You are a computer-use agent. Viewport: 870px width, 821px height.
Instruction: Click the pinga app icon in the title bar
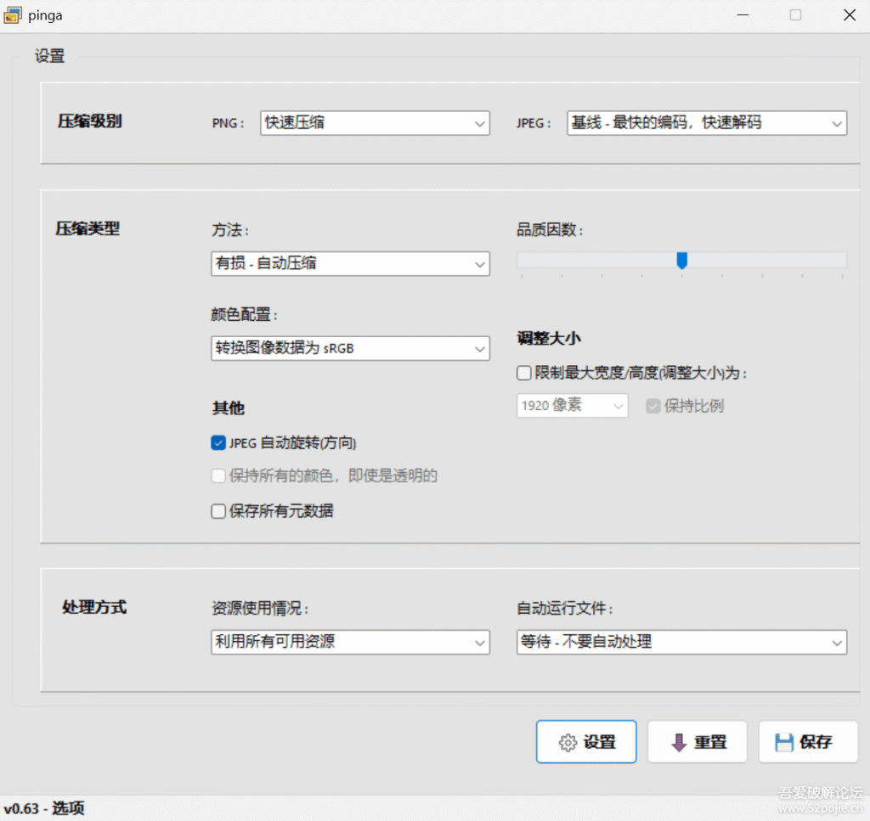pyautogui.click(x=12, y=14)
